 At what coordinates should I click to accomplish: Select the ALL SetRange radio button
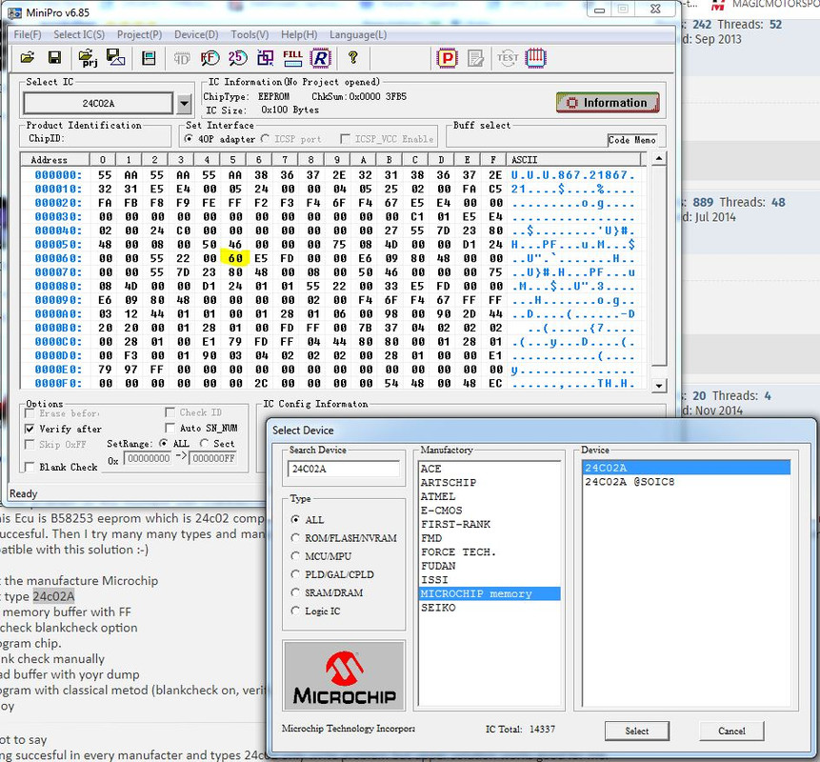(x=164, y=443)
